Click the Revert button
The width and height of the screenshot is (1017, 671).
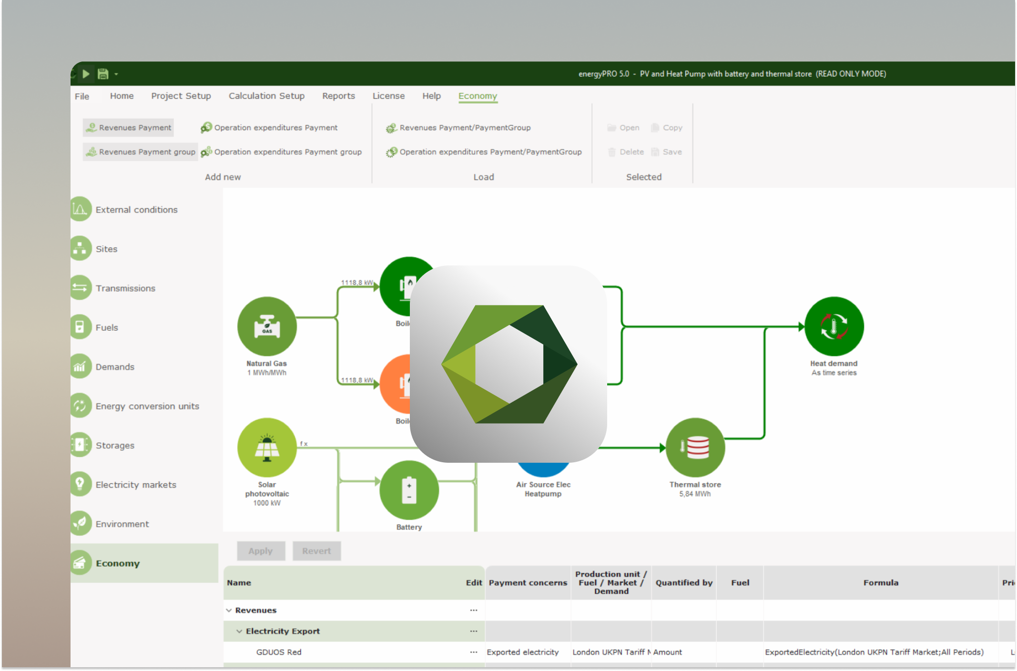[316, 551]
